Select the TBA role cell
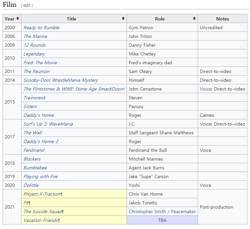 162,220
